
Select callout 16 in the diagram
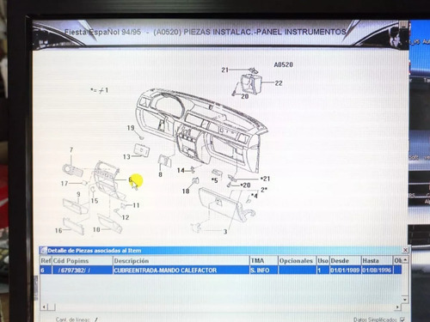click(58, 230)
